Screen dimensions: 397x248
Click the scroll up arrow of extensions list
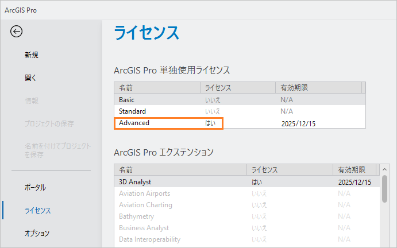(x=384, y=169)
